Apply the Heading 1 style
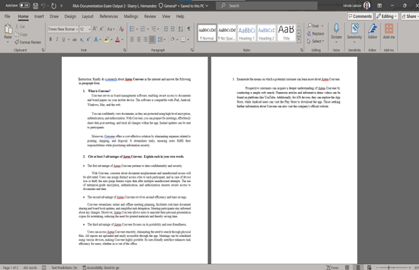Image resolution: width=419 pixels, height=270 pixels. tap(246, 33)
